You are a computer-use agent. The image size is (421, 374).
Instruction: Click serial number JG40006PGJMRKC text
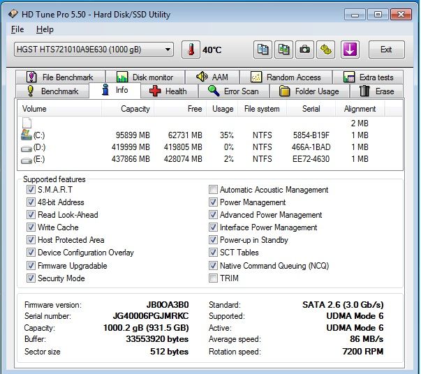tap(151, 316)
